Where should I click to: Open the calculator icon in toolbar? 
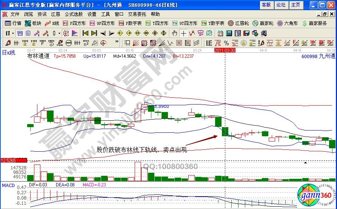tap(229, 33)
